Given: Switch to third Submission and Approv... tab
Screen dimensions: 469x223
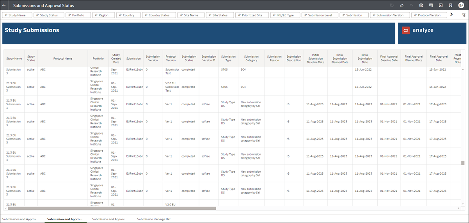Looking at the screenshot, I should [x=110, y=219].
